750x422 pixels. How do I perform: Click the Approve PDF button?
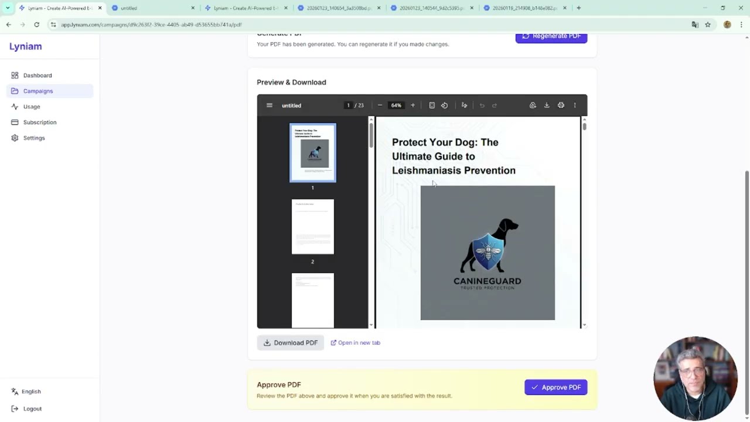pyautogui.click(x=556, y=387)
